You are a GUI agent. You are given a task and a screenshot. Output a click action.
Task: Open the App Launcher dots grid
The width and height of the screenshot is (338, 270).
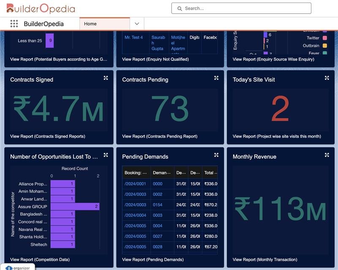tap(14, 24)
